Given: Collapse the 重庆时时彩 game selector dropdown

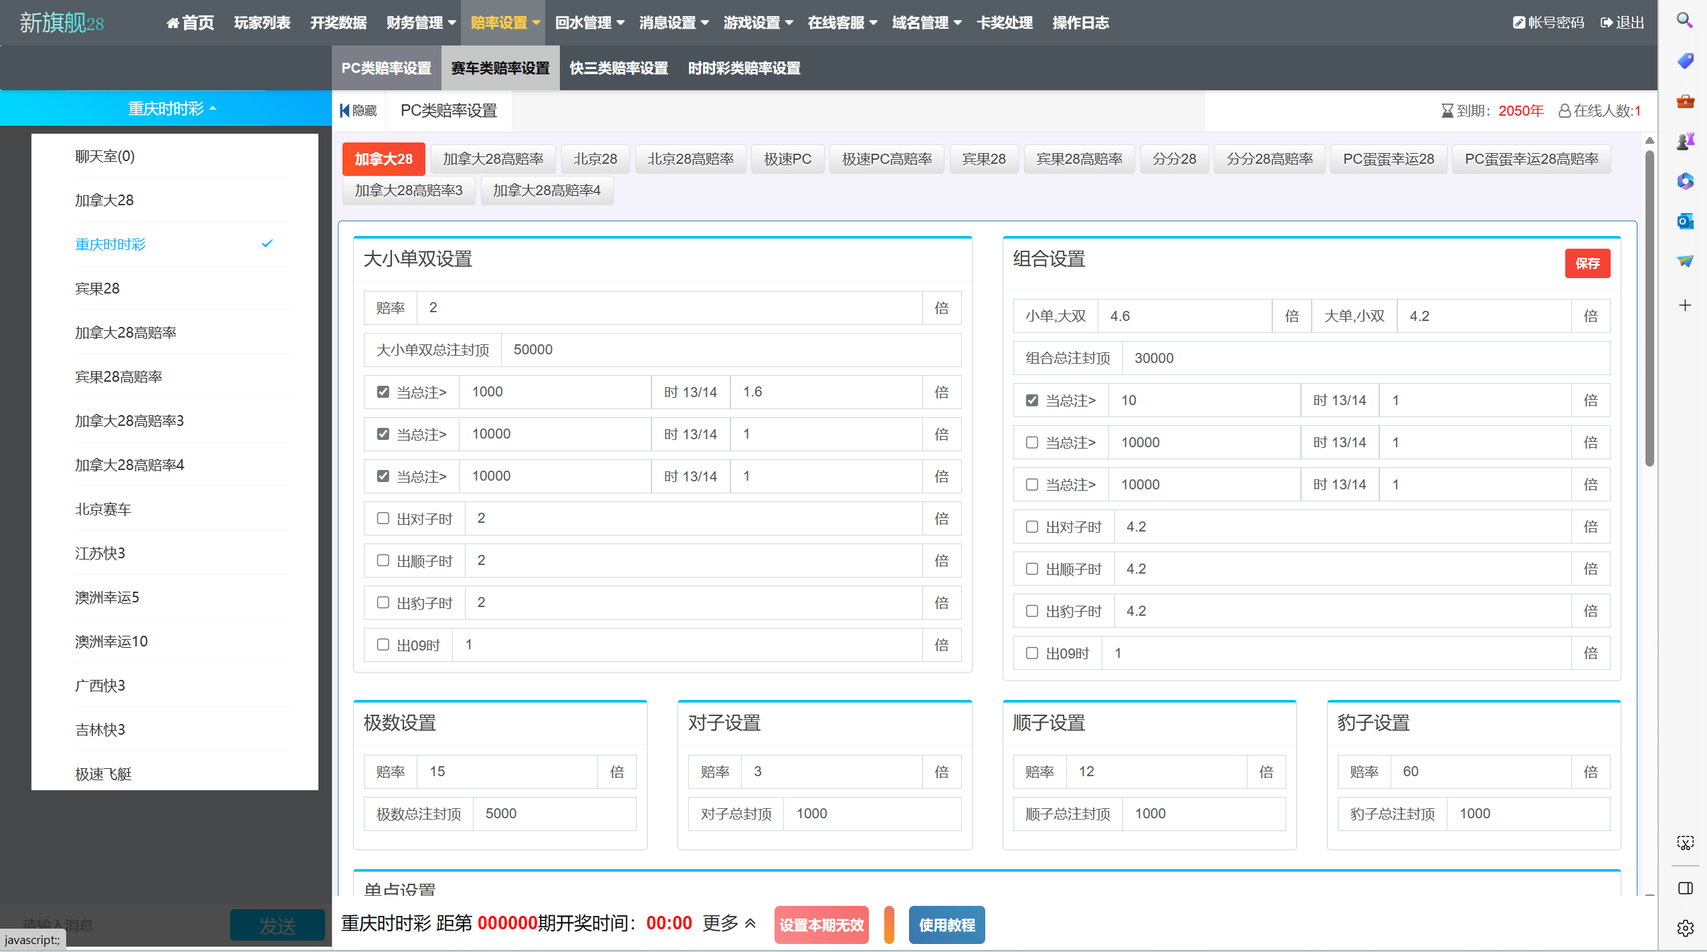Looking at the screenshot, I should click(172, 108).
